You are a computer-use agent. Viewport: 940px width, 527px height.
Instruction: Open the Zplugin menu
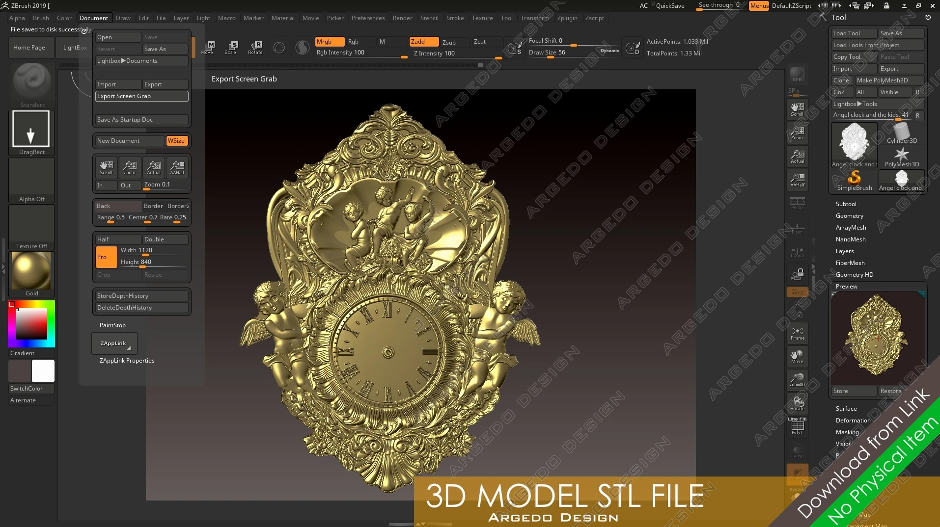point(567,18)
